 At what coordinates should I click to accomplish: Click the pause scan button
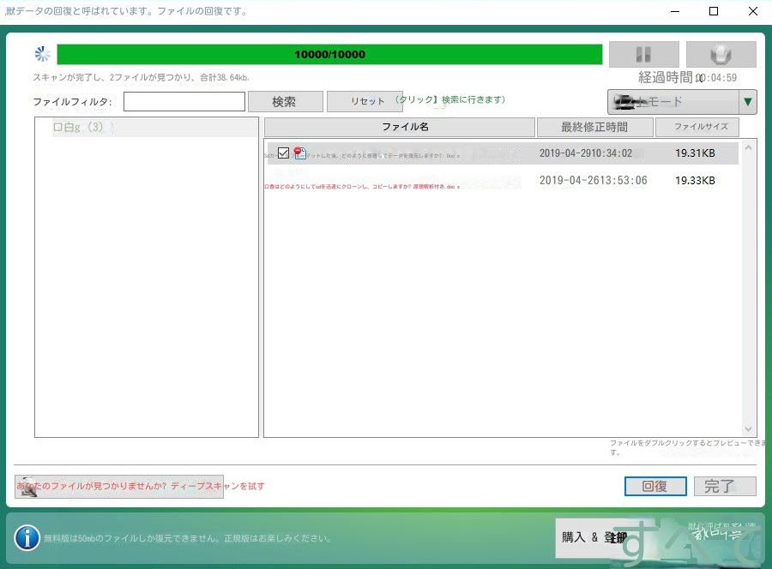coord(643,55)
